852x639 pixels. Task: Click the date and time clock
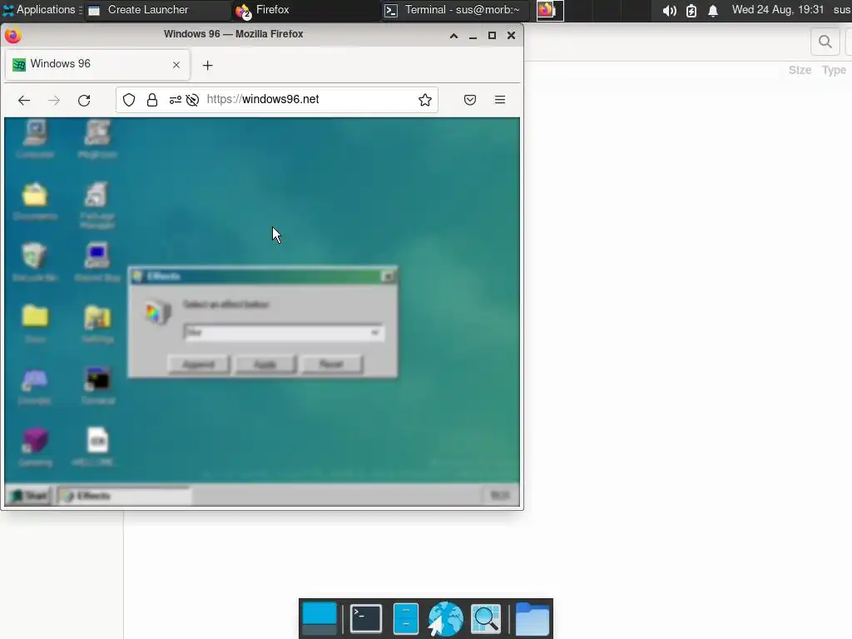click(x=778, y=10)
